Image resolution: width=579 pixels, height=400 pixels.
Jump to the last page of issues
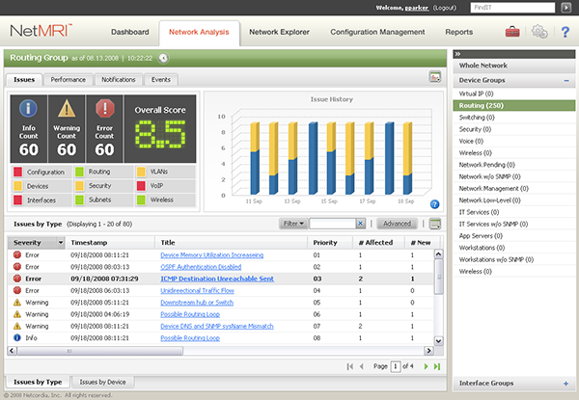(x=437, y=366)
